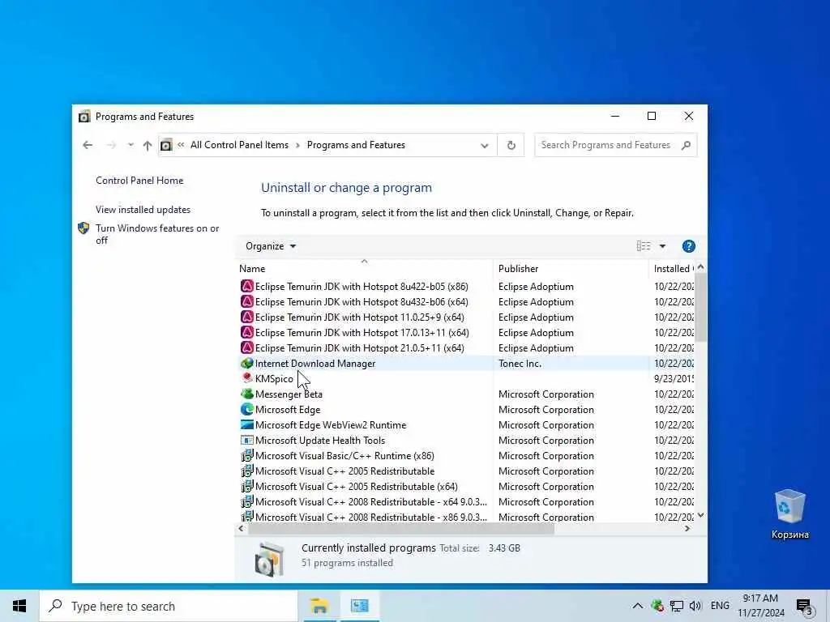
Task: Click the Internet Download Manager tray icon
Action: pos(657,606)
